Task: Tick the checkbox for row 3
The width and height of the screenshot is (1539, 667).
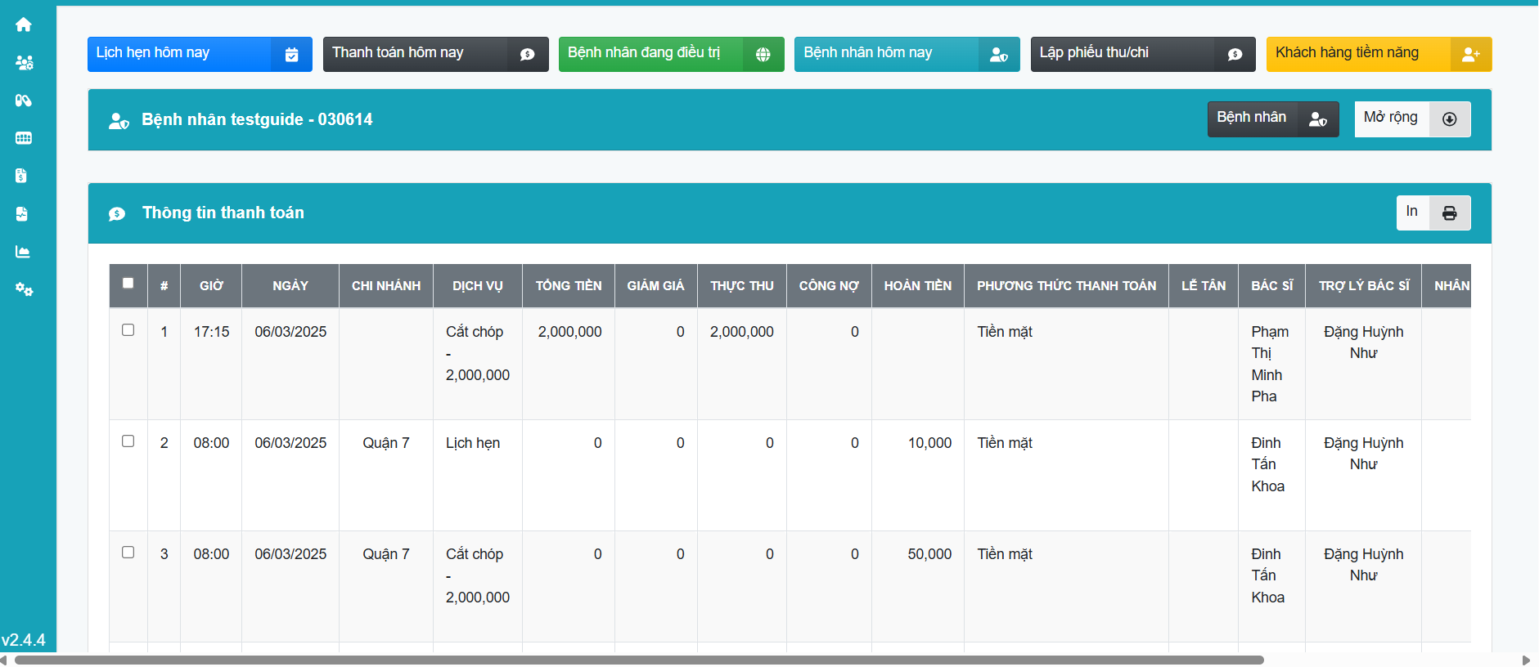Action: 128,553
